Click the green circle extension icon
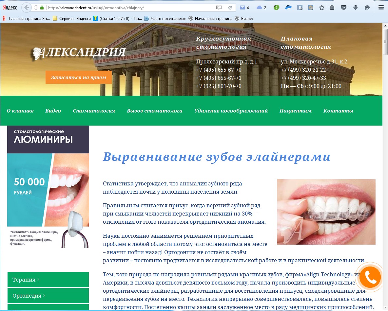The width and height of the screenshot is (388, 311). pos(276,8)
